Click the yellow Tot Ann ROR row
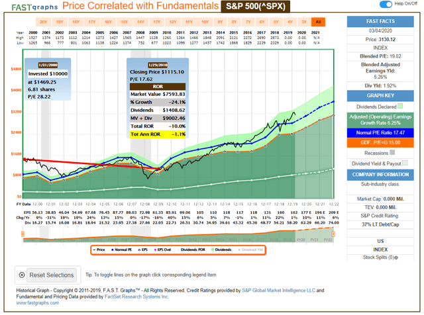424x315 pixels. 158,134
